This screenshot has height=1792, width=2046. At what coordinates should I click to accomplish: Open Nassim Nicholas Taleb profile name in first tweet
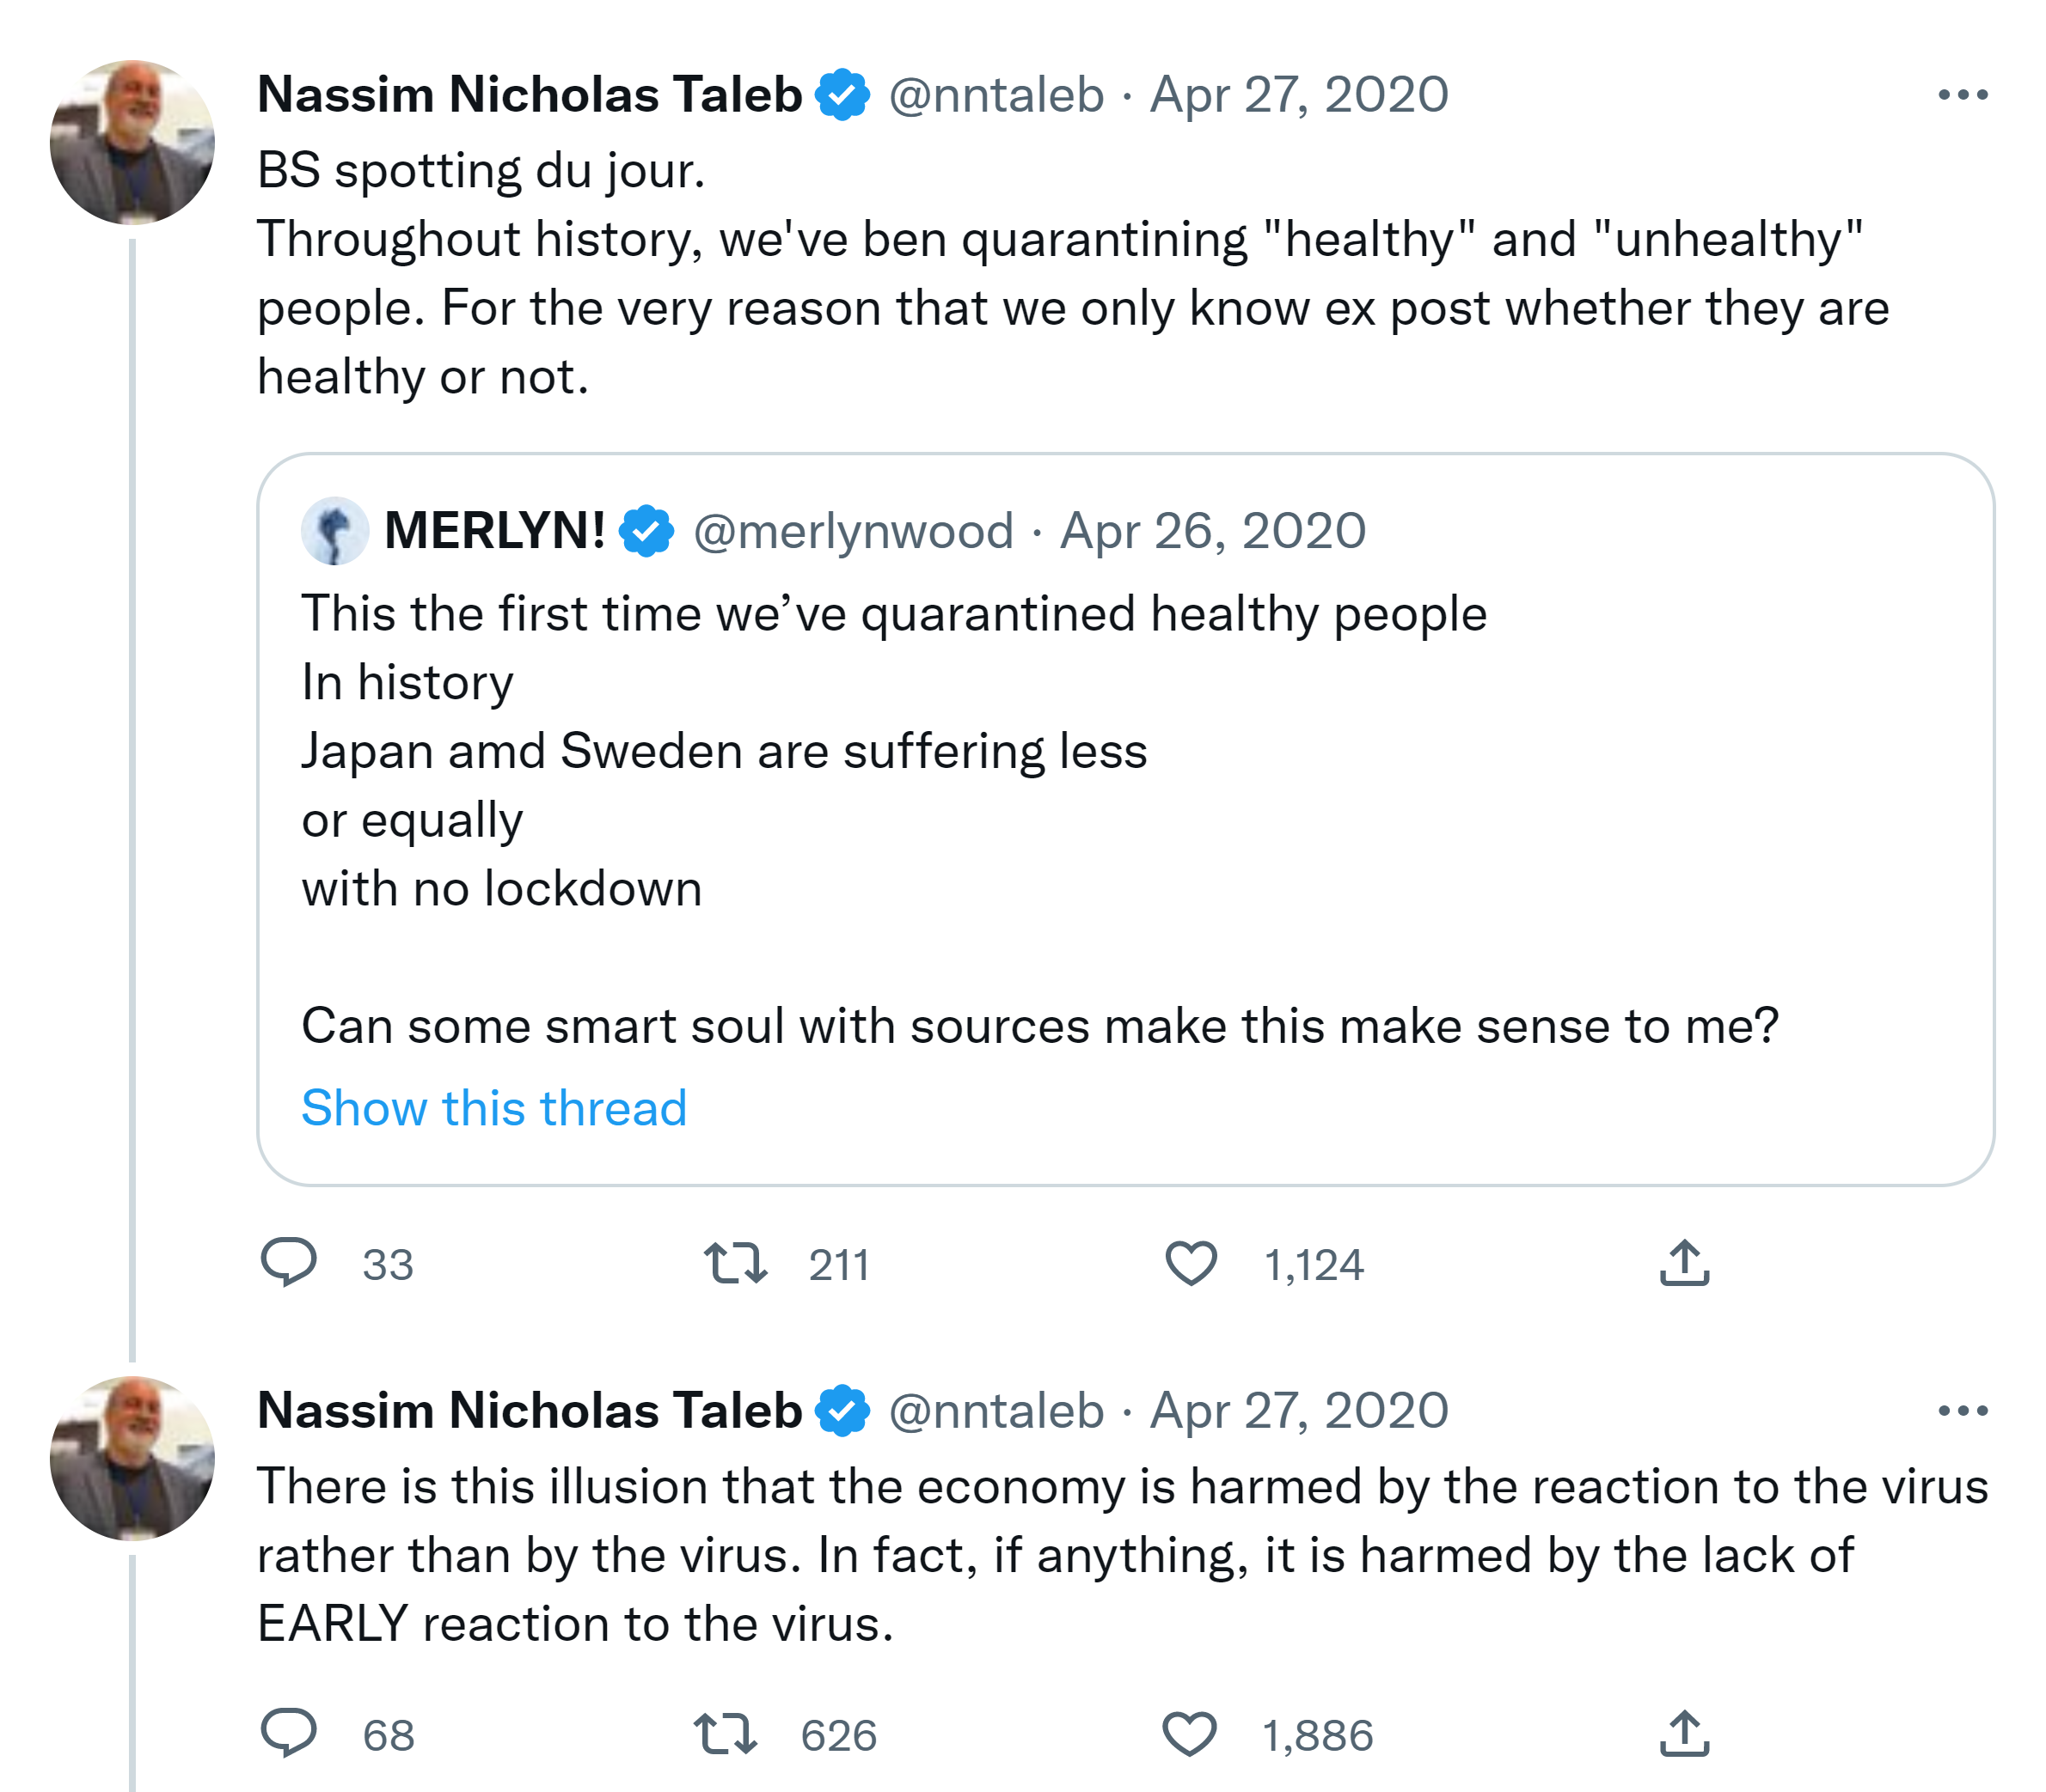pos(530,95)
